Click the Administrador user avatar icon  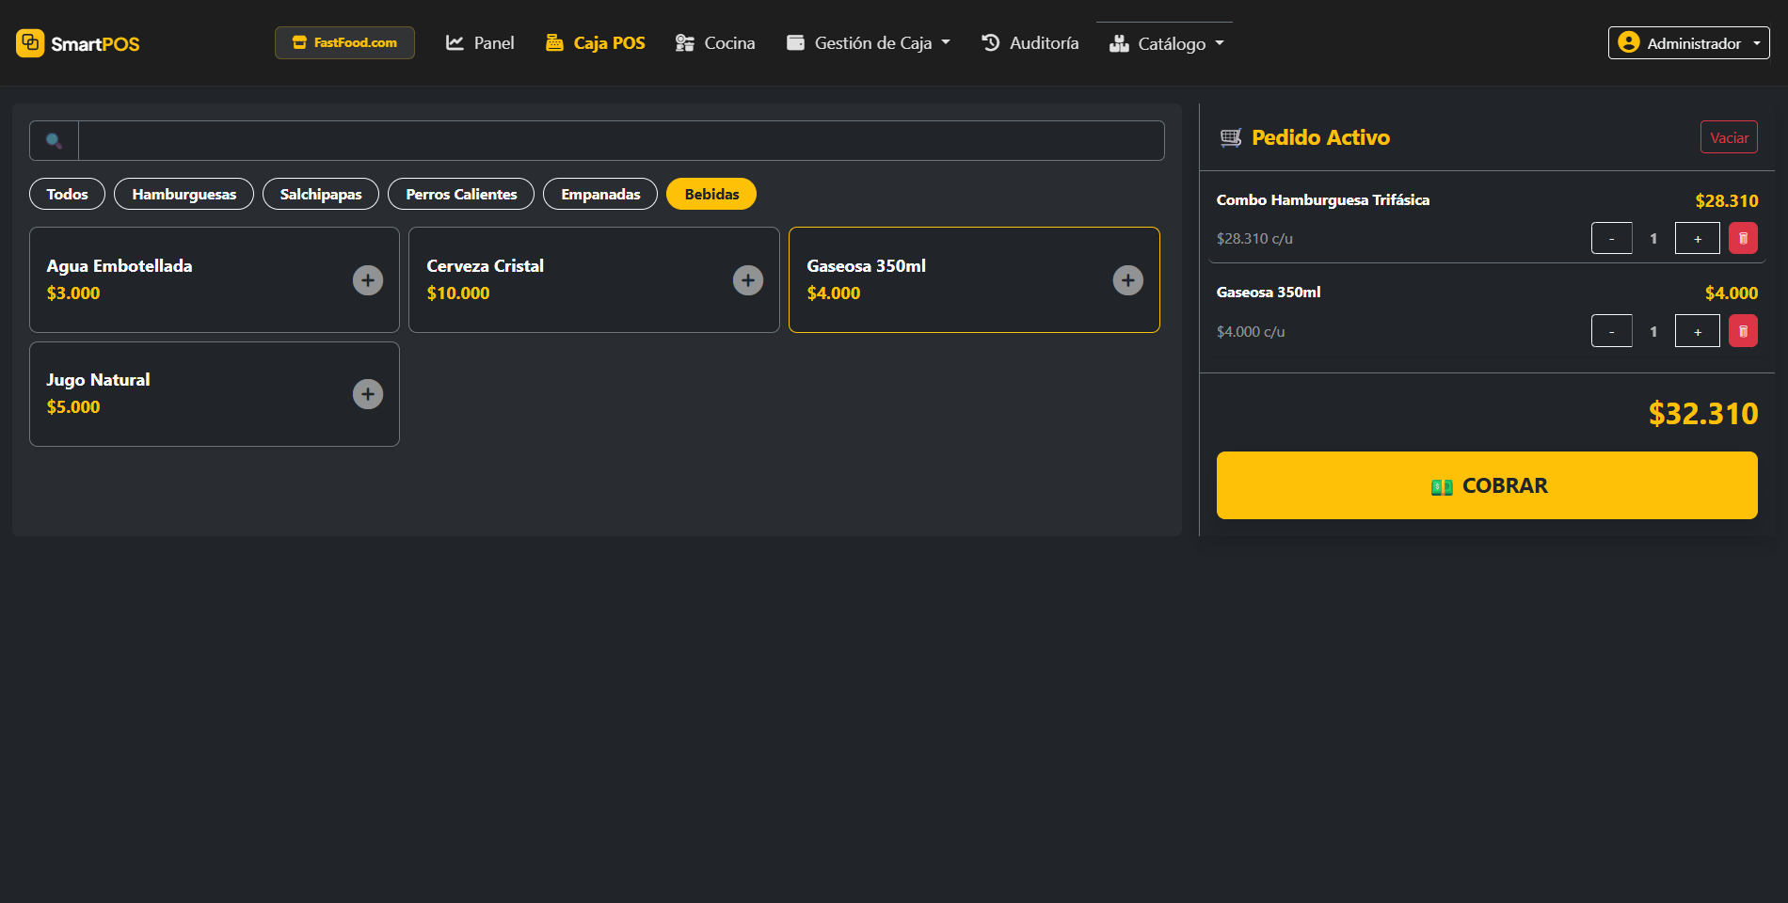tap(1629, 42)
